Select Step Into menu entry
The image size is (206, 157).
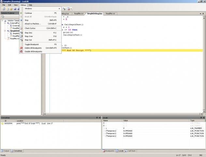click(41, 33)
